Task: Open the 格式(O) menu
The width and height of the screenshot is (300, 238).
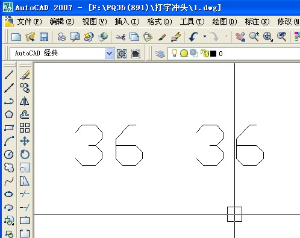Action: click(x=160, y=22)
